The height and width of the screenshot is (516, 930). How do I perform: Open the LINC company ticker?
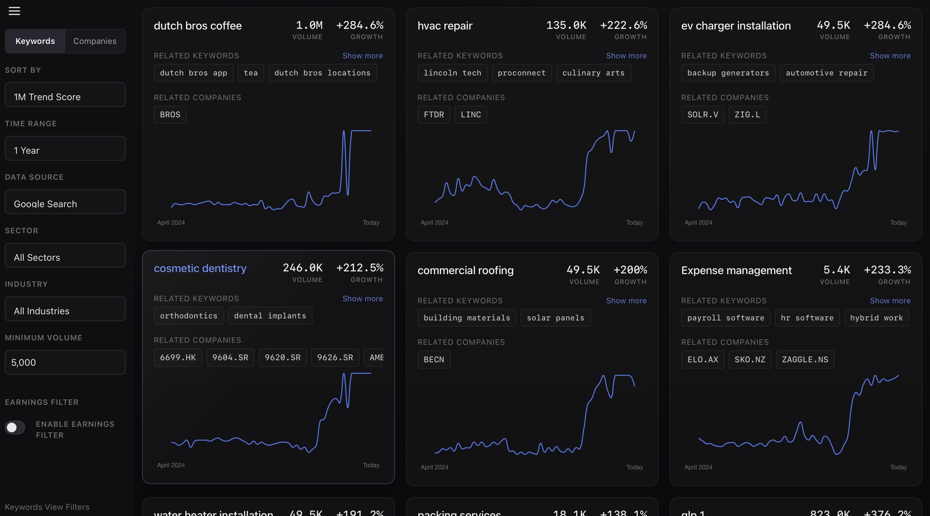(x=470, y=115)
